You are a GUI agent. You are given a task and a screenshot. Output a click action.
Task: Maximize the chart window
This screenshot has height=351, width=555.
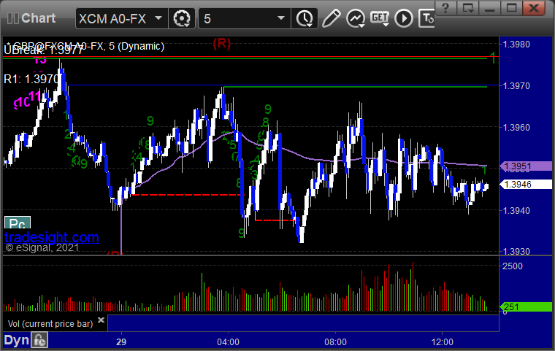click(x=511, y=8)
